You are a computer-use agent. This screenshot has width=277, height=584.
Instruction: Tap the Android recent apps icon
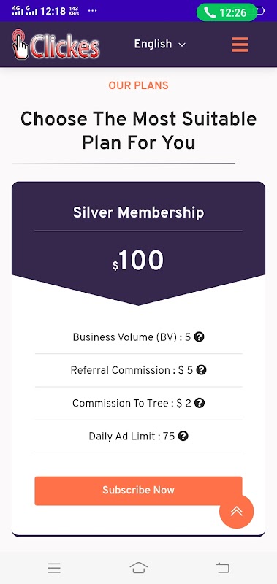point(54,568)
